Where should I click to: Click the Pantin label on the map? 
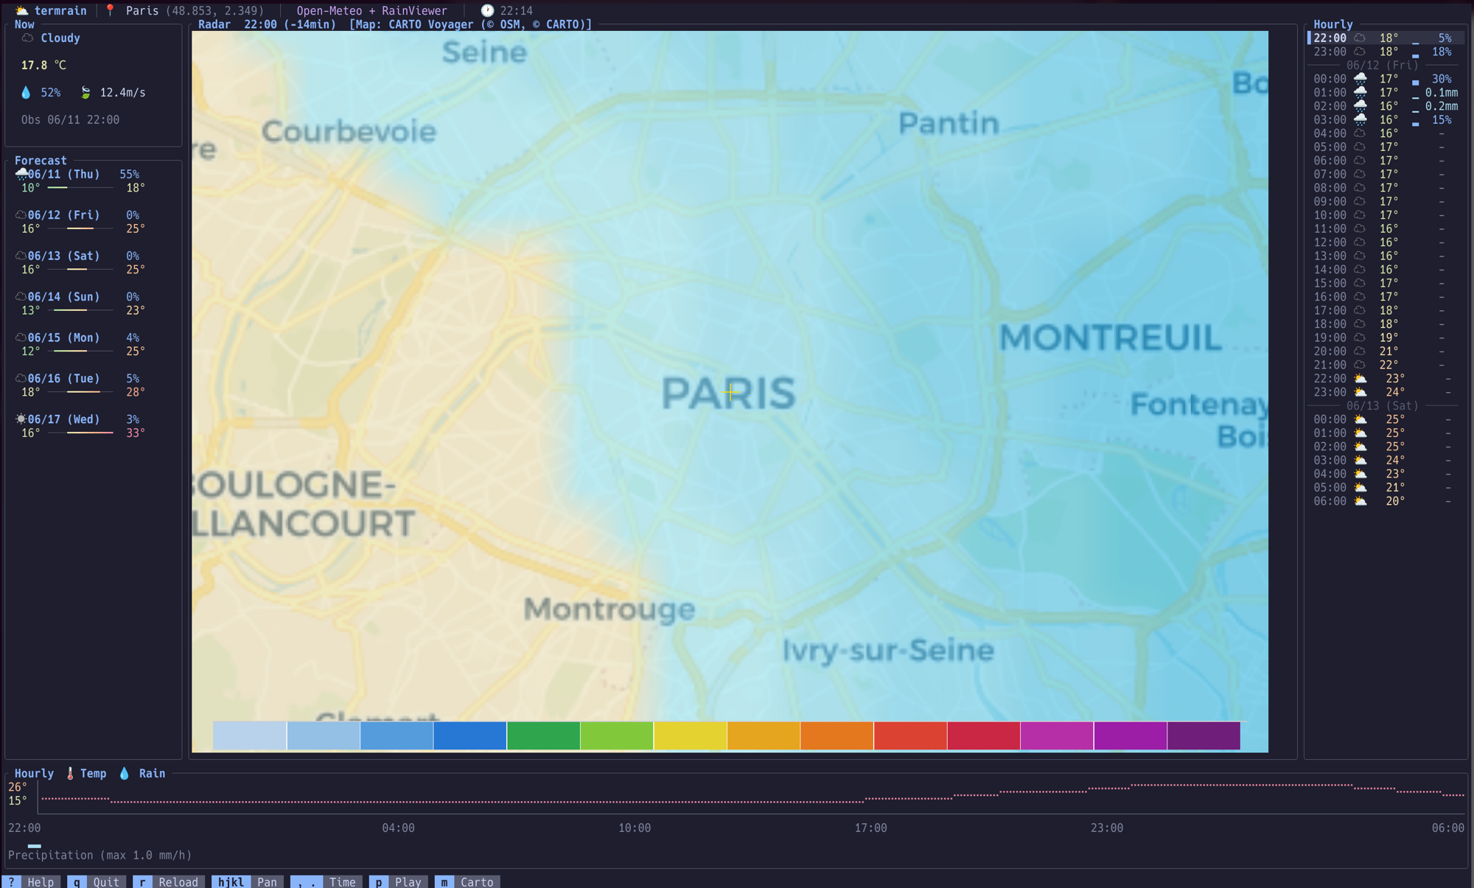[949, 122]
